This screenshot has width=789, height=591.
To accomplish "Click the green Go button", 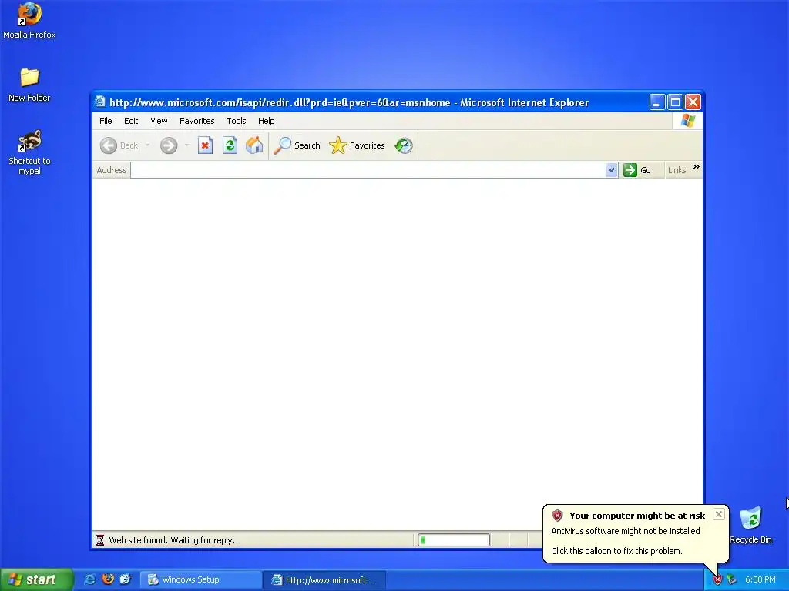I will coord(637,170).
